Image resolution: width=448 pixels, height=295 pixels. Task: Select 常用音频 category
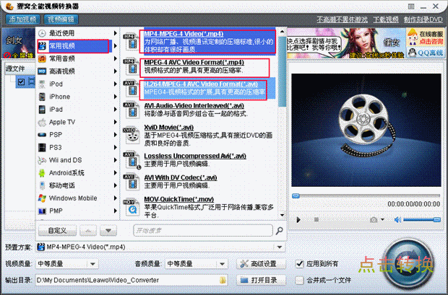click(x=77, y=58)
